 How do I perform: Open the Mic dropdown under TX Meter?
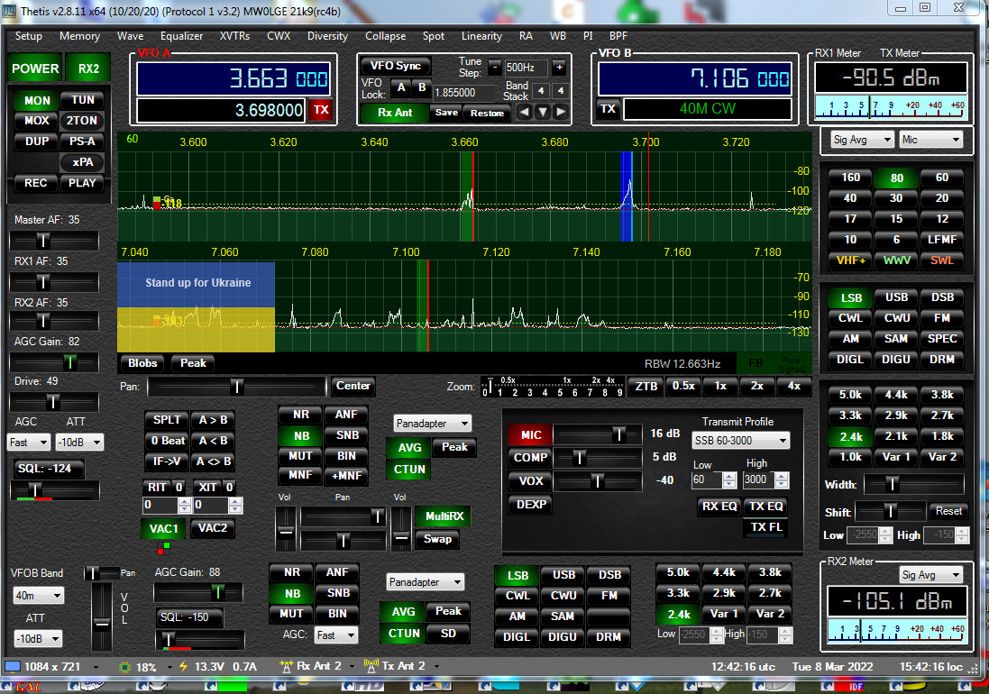point(931,140)
